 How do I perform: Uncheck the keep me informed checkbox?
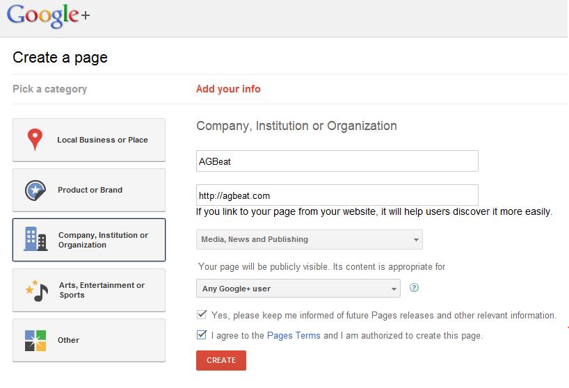tap(202, 315)
